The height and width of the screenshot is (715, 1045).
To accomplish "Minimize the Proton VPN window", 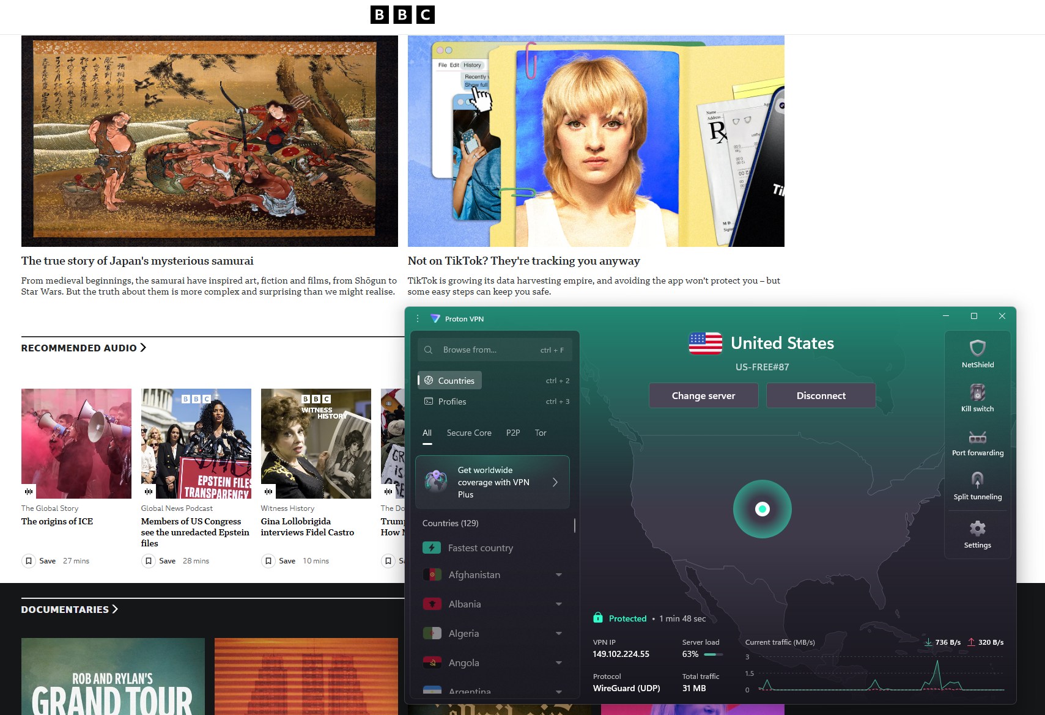I will (x=946, y=316).
